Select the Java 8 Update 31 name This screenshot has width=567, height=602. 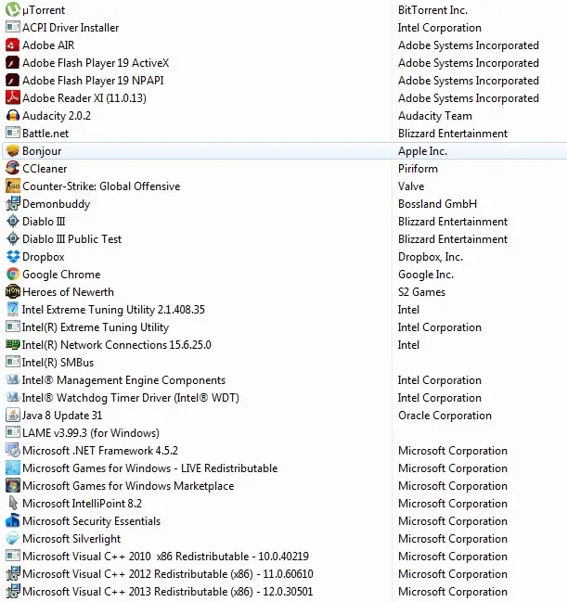[x=62, y=416]
